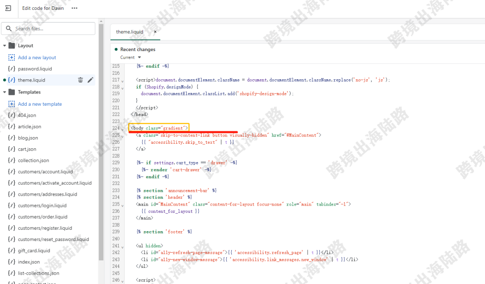Open customers/register.liquid file
Image resolution: width=485 pixels, height=284 pixels.
pos(45,228)
